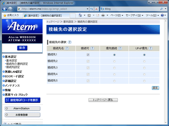Click the Print icon
The width and height of the screenshot is (169, 126).
pyautogui.click(x=103, y=15)
